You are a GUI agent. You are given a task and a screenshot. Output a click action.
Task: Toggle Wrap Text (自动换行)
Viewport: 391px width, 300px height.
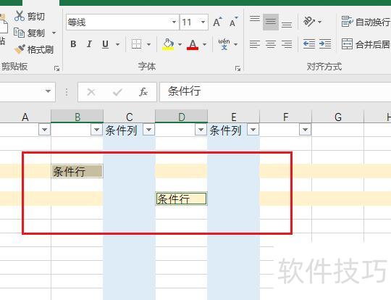[366, 22]
